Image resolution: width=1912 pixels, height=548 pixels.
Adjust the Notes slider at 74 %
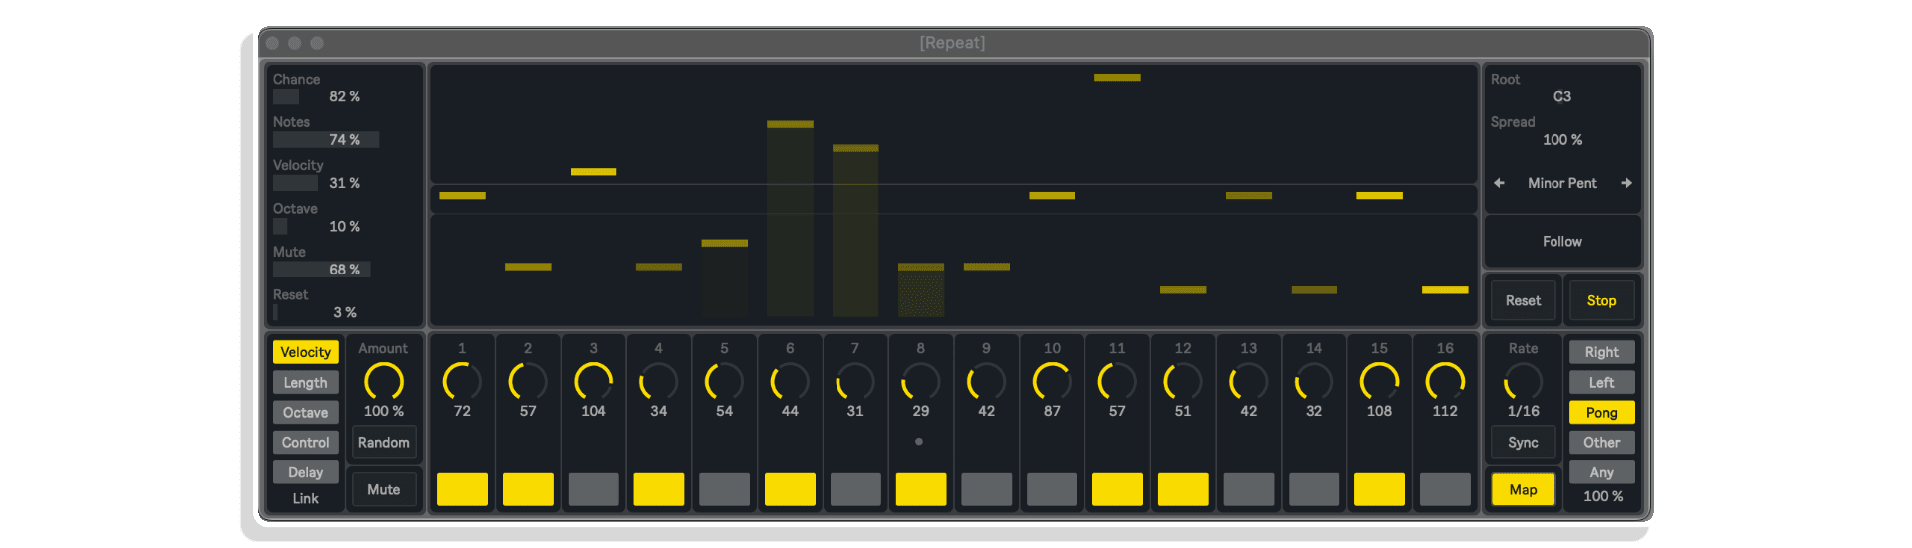click(345, 139)
